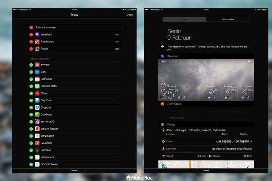Add Clips widget with green plus

tap(31, 93)
